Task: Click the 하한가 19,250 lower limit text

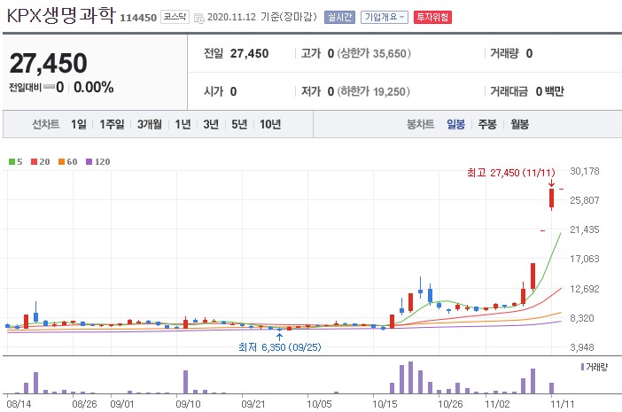Action: pos(373,91)
